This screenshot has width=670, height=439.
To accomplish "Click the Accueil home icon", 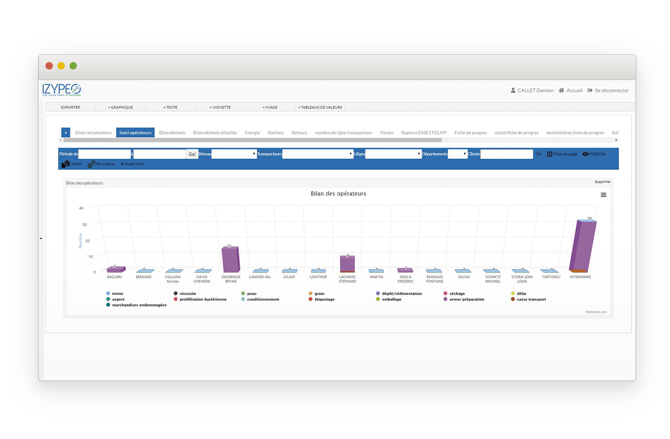I will 561,90.
